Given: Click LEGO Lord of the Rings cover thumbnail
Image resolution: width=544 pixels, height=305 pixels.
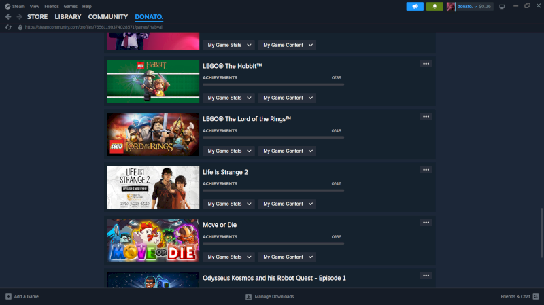Looking at the screenshot, I should click(x=154, y=134).
